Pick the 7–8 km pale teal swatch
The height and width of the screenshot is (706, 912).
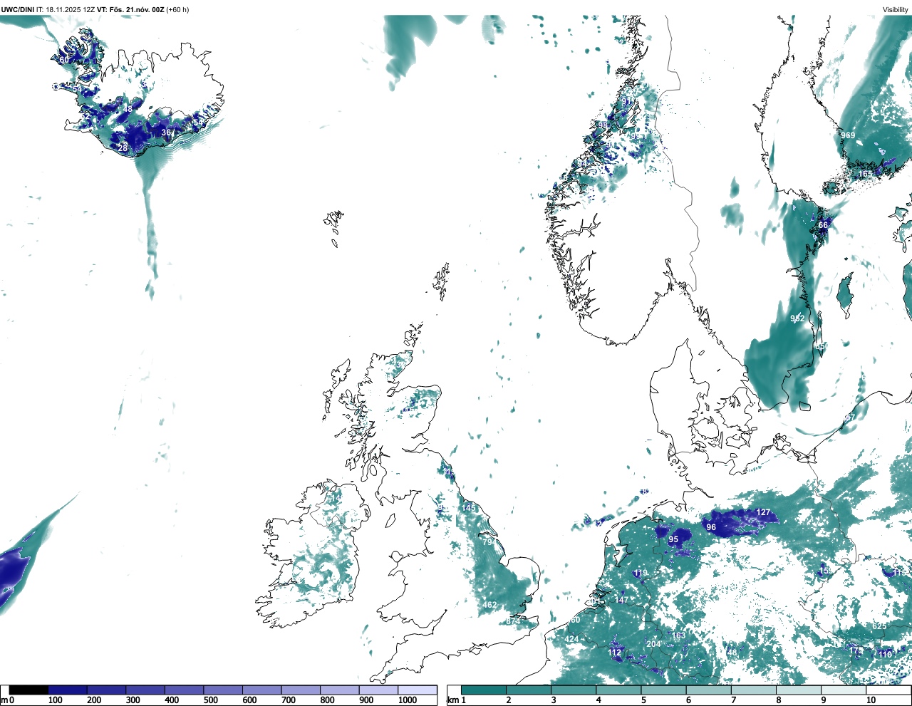754,690
